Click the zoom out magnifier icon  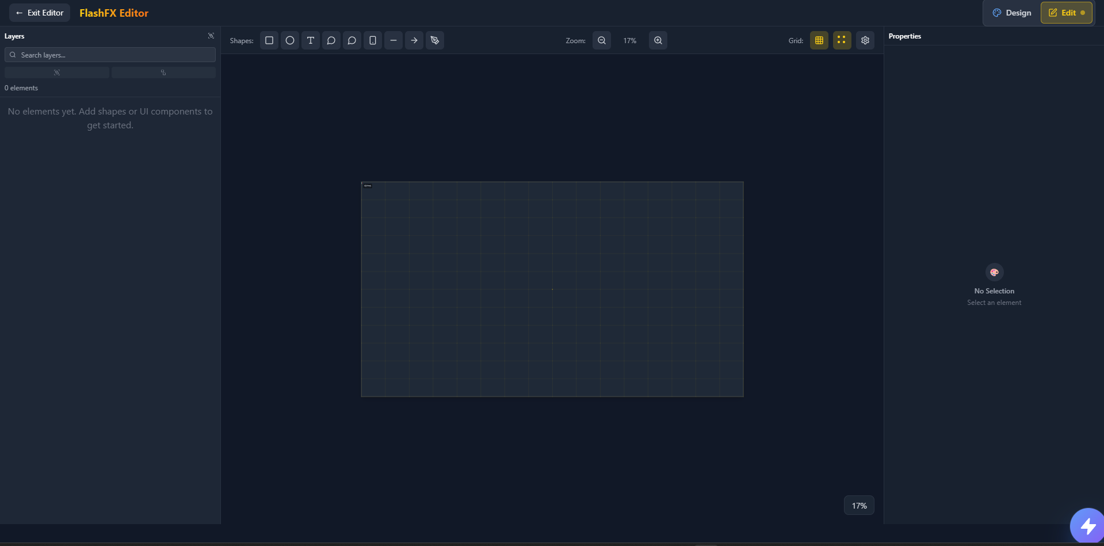(x=602, y=40)
